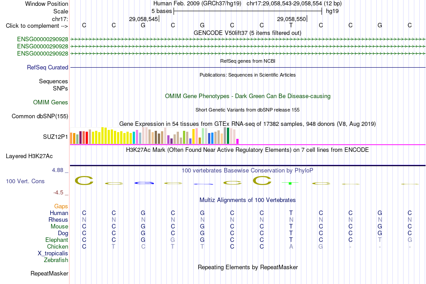This screenshot has width=426, height=284.
Task: Open the RefSeq Curated track label
Action: 48,67
